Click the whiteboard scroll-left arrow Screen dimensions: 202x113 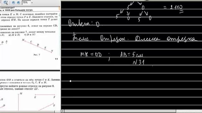tap(63, 111)
